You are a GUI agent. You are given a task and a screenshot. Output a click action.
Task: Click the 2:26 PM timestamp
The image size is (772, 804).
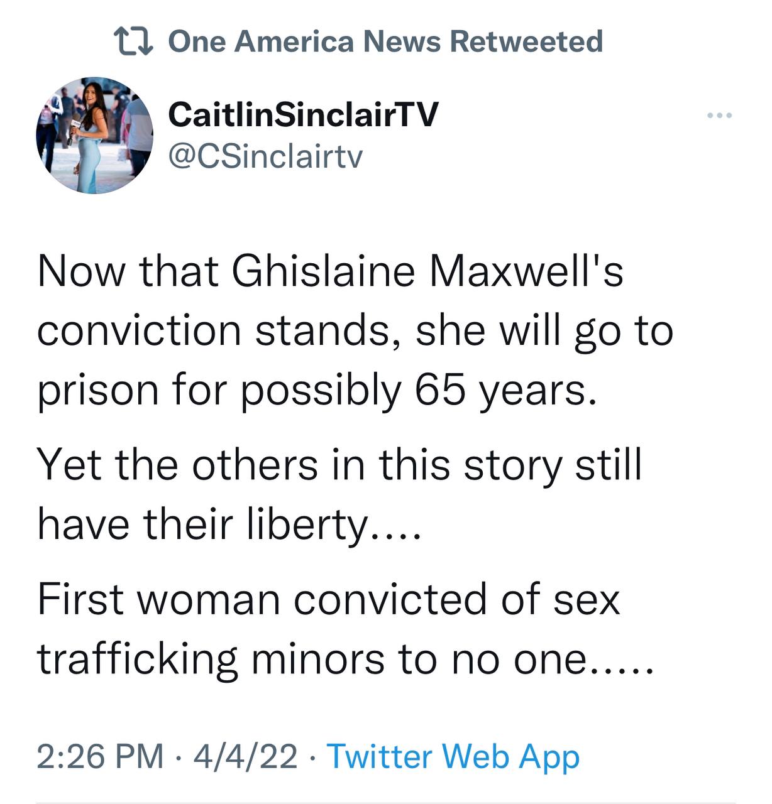(x=100, y=756)
